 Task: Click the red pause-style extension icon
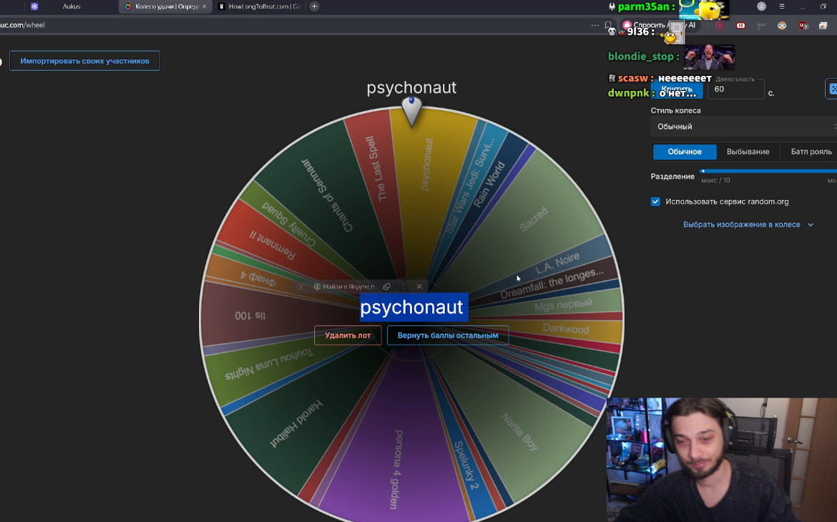(741, 25)
